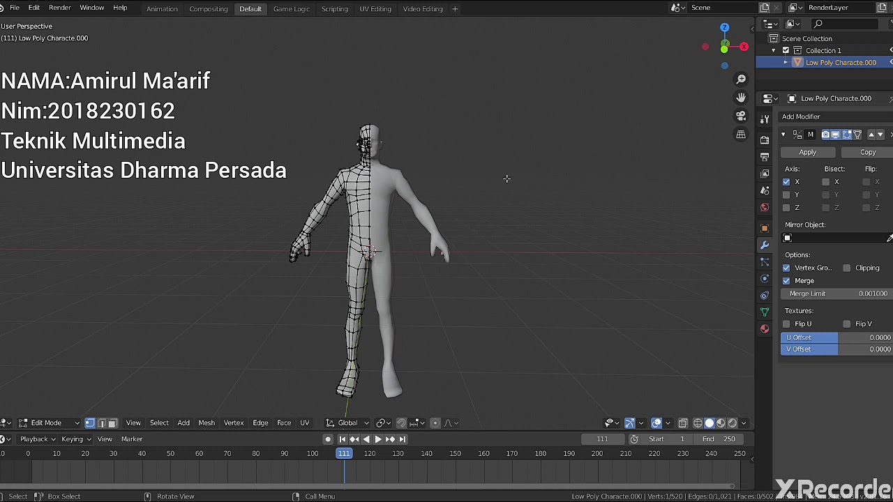Open the World properties tab
Viewport: 893px width, 502px height.
[x=765, y=207]
